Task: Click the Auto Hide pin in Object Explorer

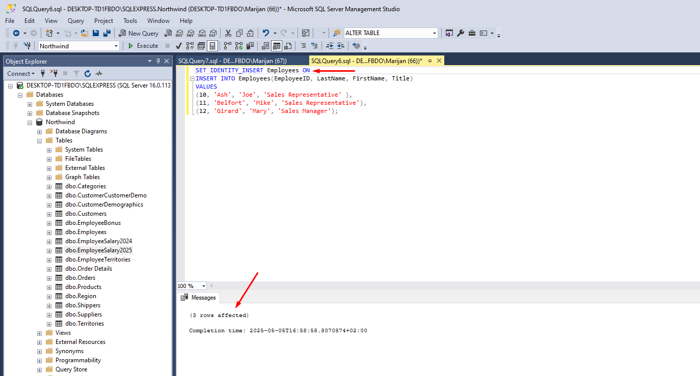Action: coord(158,61)
